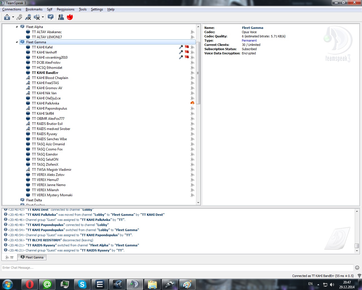Open the Windows Start menu
Image resolution: width=362 pixels, height=290 pixels.
coord(8,284)
